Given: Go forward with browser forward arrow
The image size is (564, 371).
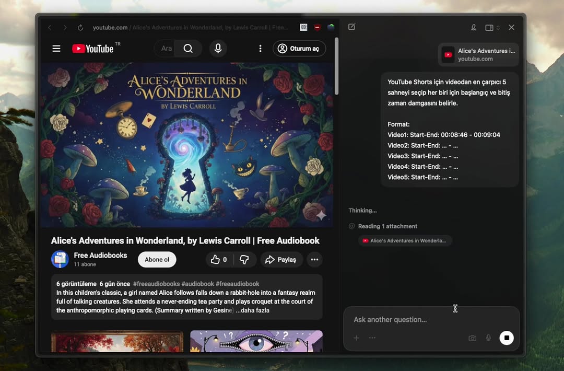Looking at the screenshot, I should coord(65,27).
